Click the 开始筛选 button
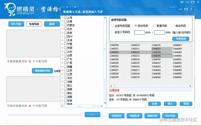 click(x=181, y=39)
